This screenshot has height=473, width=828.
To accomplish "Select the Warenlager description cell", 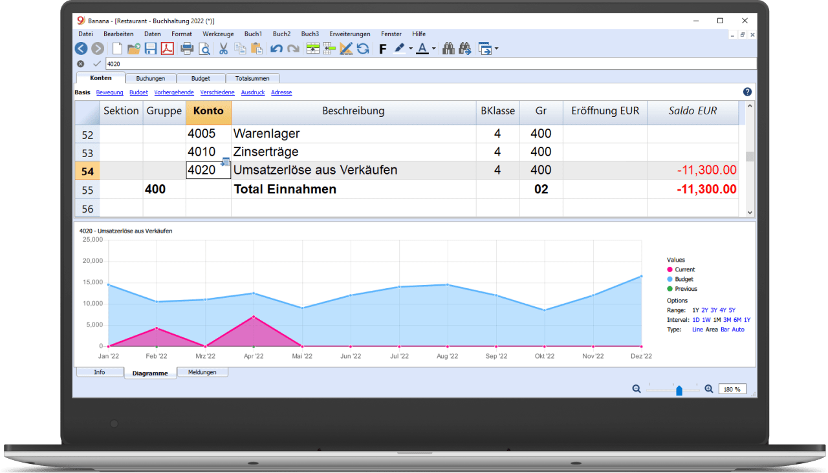I will tap(354, 134).
